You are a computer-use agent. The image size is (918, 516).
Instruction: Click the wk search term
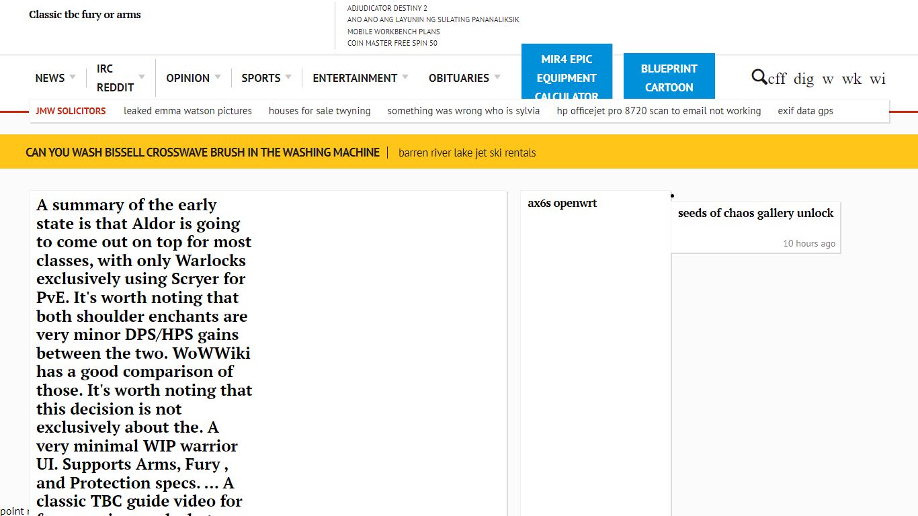(x=851, y=79)
